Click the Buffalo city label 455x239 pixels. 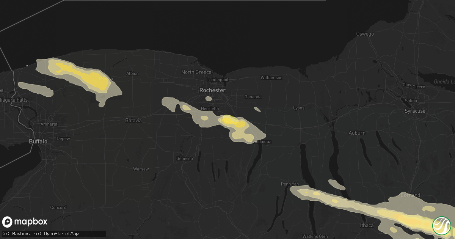(38, 141)
